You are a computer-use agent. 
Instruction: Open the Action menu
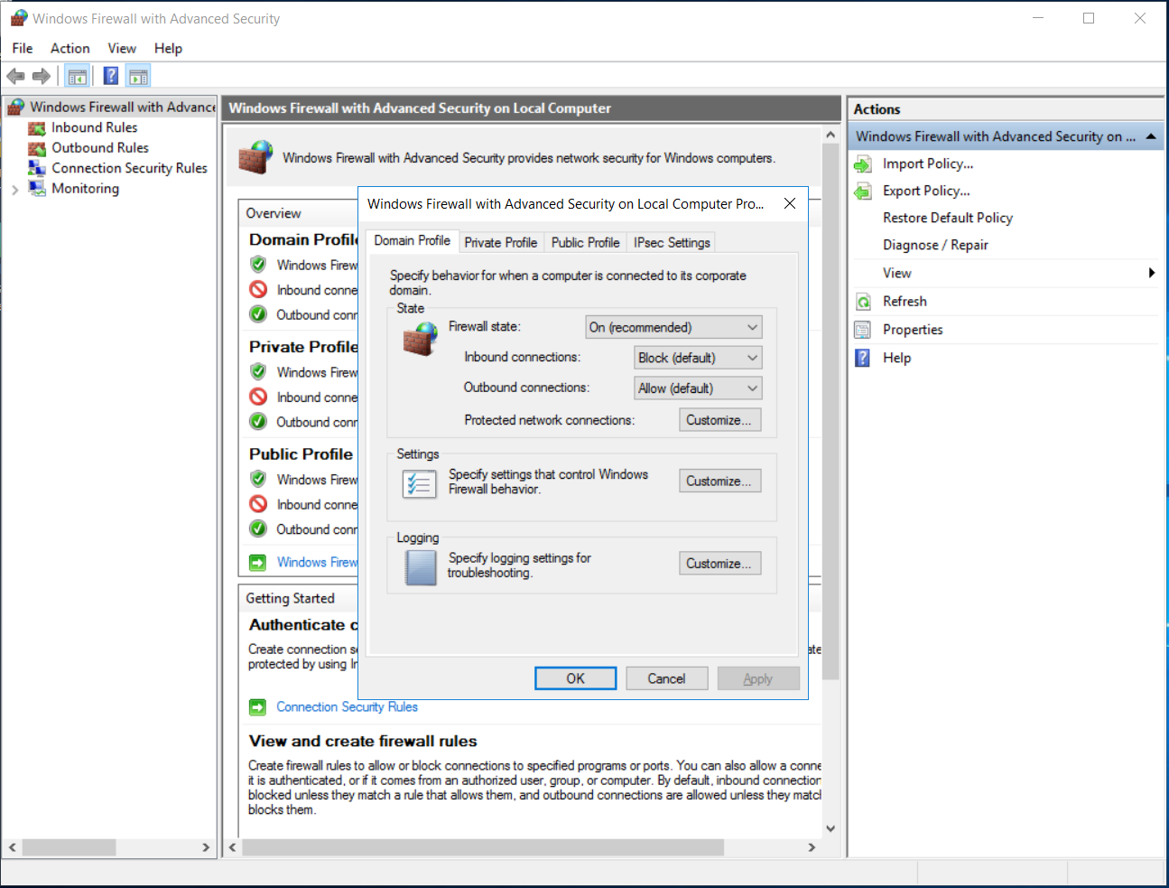70,49
